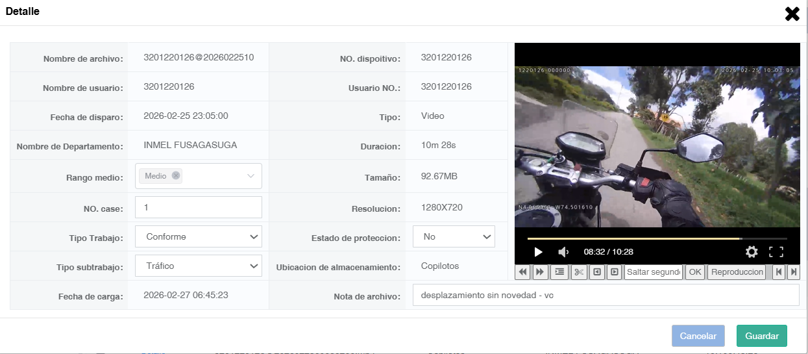The height and width of the screenshot is (354, 808).
Task: Expand the Rango medio dropdown
Action: tap(251, 176)
